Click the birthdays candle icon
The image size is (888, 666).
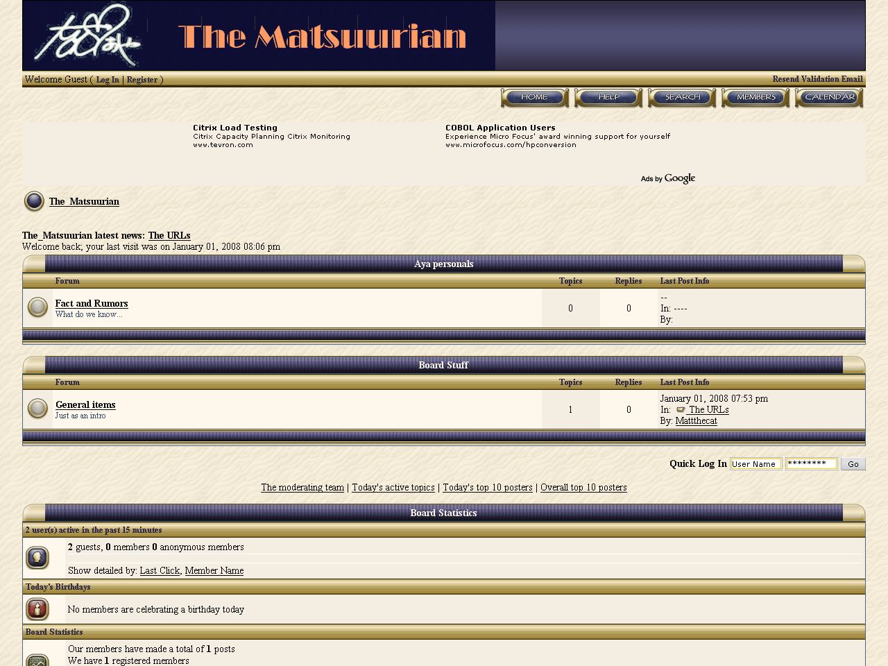pyautogui.click(x=37, y=609)
